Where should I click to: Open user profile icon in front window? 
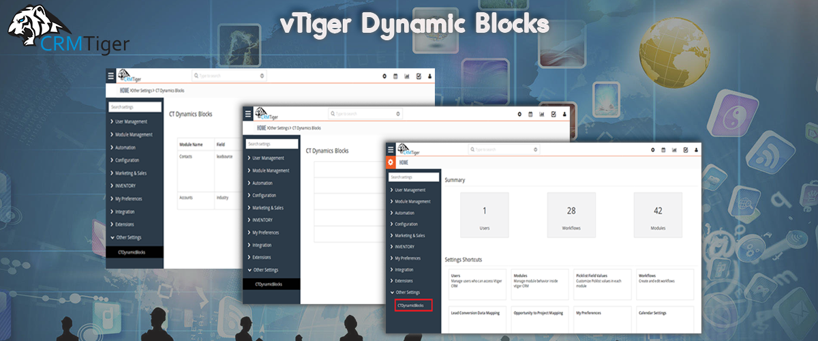click(x=697, y=149)
